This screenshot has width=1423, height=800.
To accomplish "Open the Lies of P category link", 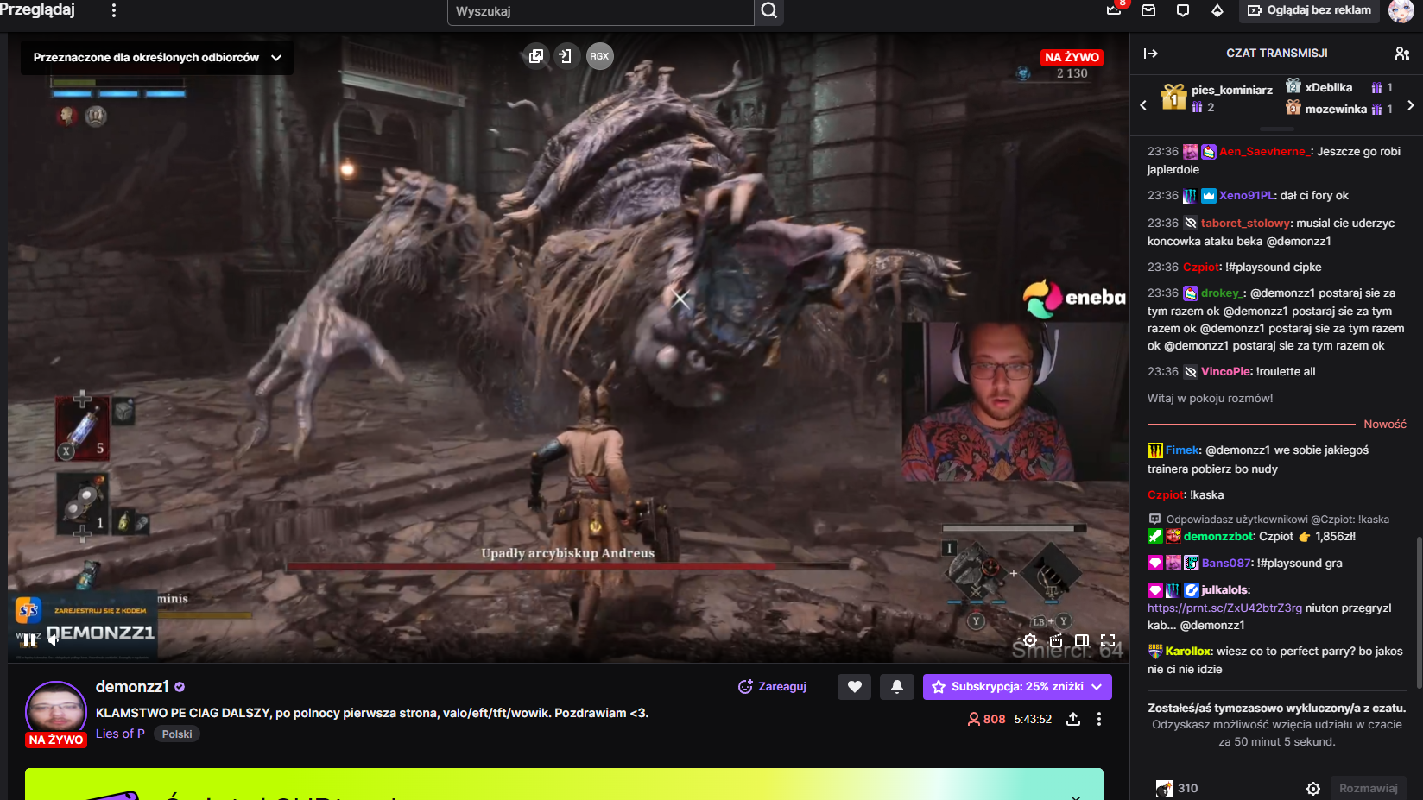I will [120, 734].
